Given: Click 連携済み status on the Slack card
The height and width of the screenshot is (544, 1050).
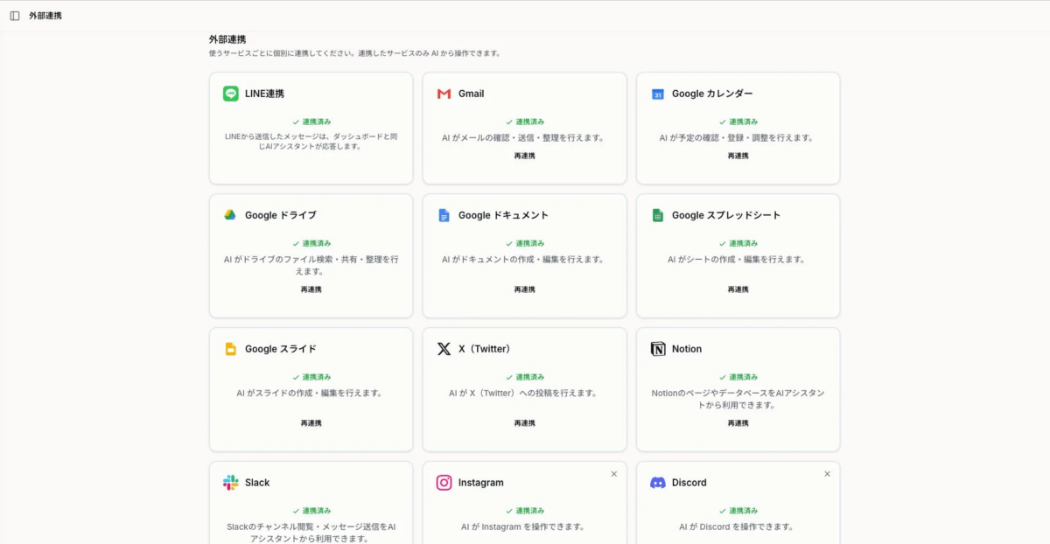Looking at the screenshot, I should tap(311, 511).
